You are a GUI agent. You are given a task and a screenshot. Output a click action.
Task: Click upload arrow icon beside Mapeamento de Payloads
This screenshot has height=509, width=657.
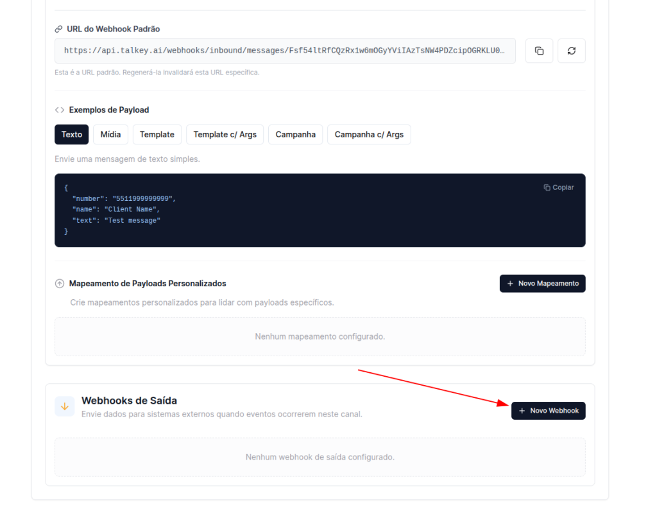click(60, 284)
